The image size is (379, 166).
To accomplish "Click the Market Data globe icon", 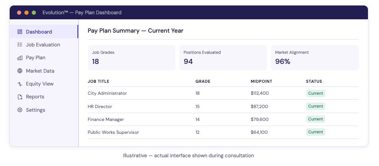I will [20, 71].
